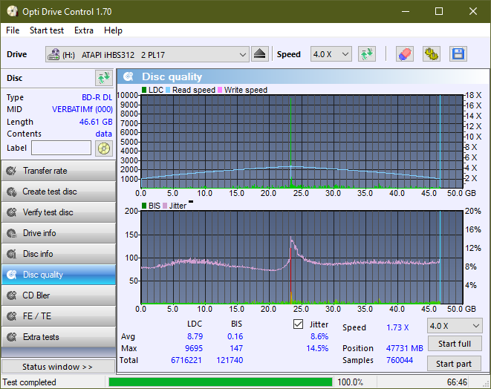Image resolution: width=491 pixels, height=389 pixels.
Task: Click the elapsed time 66:46 in status bar
Action: (x=457, y=382)
